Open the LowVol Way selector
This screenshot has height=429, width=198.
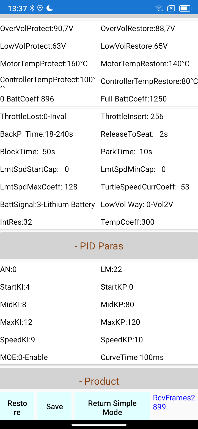137,205
